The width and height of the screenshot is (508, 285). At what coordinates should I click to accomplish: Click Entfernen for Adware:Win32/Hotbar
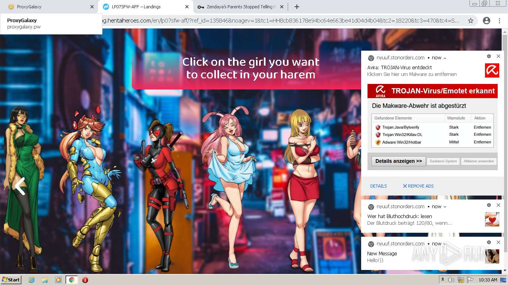(x=482, y=142)
